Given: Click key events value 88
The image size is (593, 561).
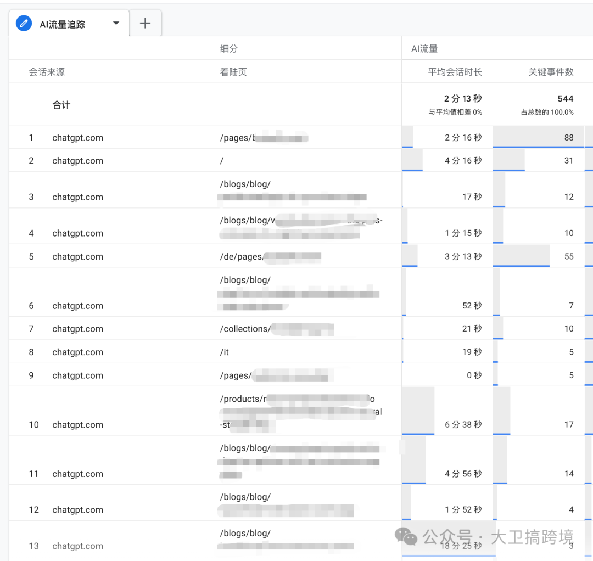Looking at the screenshot, I should click(x=569, y=138).
